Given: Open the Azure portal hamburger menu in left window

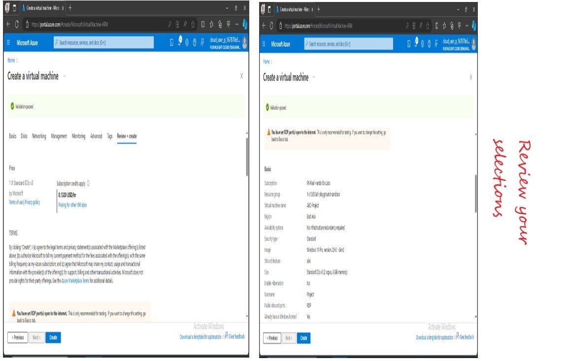Looking at the screenshot, I should [x=8, y=42].
